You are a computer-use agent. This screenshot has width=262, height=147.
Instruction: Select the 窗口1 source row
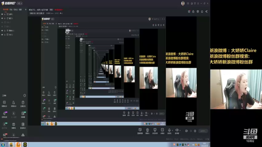click(14, 18)
